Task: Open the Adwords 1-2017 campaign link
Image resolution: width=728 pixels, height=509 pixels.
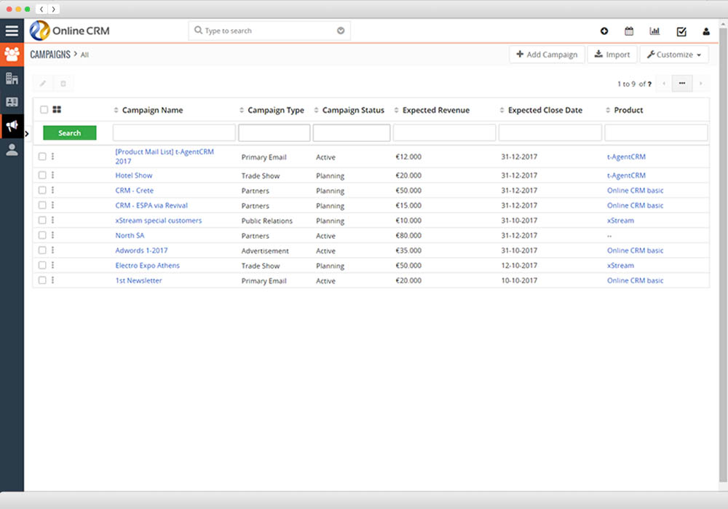Action: (x=141, y=250)
